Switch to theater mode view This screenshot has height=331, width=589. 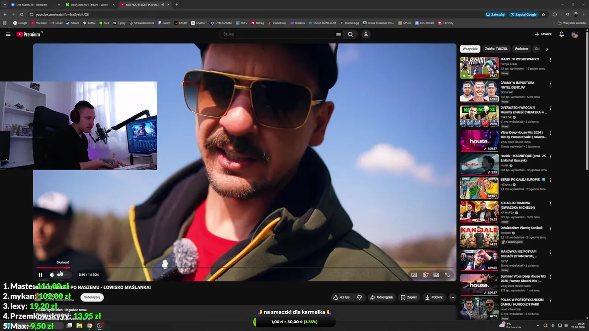click(x=436, y=275)
